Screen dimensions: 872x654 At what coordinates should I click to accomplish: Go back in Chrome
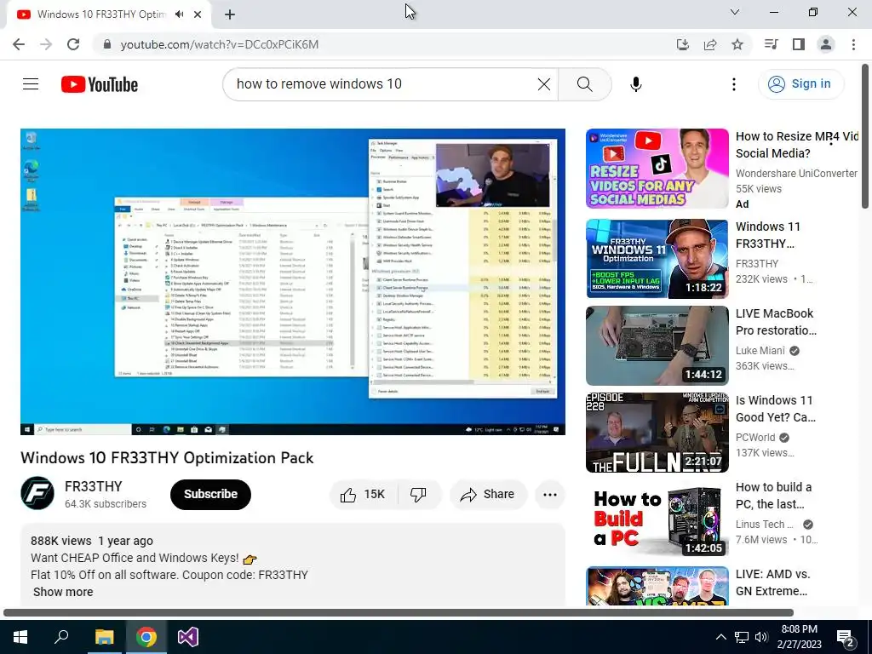(x=19, y=44)
